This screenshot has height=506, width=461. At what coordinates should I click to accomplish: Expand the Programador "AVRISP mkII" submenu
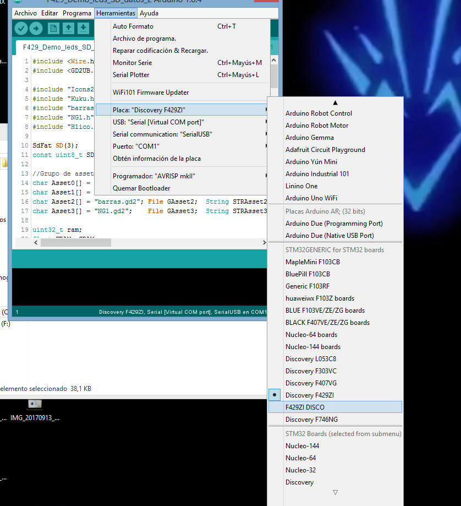tap(182, 176)
